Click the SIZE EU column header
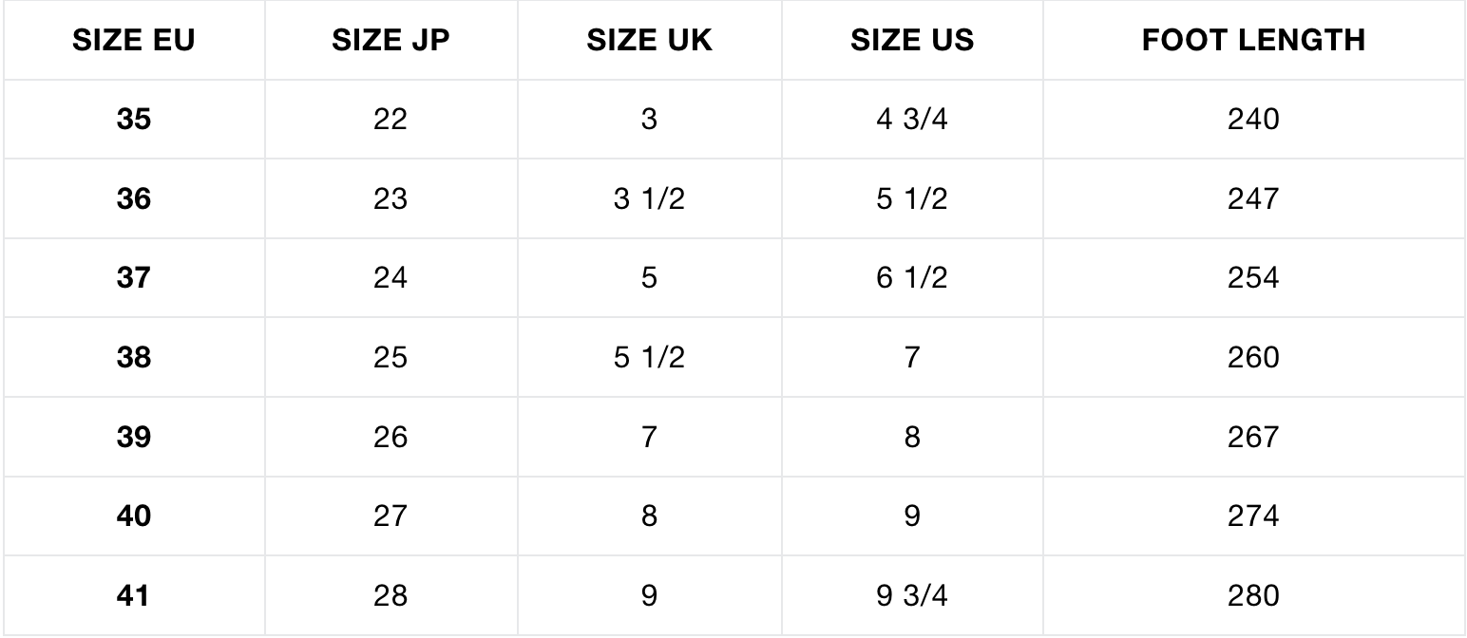1467x638 pixels. 134,40
